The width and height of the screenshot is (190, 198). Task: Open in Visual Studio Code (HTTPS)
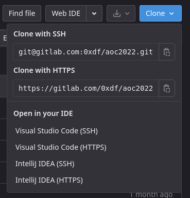point(61,147)
